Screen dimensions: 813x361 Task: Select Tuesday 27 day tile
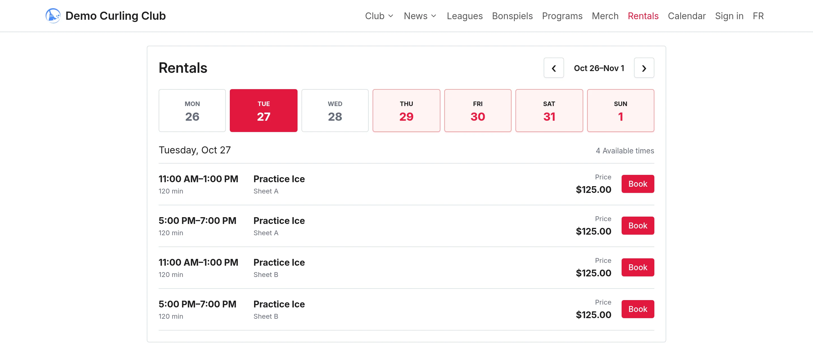(x=264, y=110)
